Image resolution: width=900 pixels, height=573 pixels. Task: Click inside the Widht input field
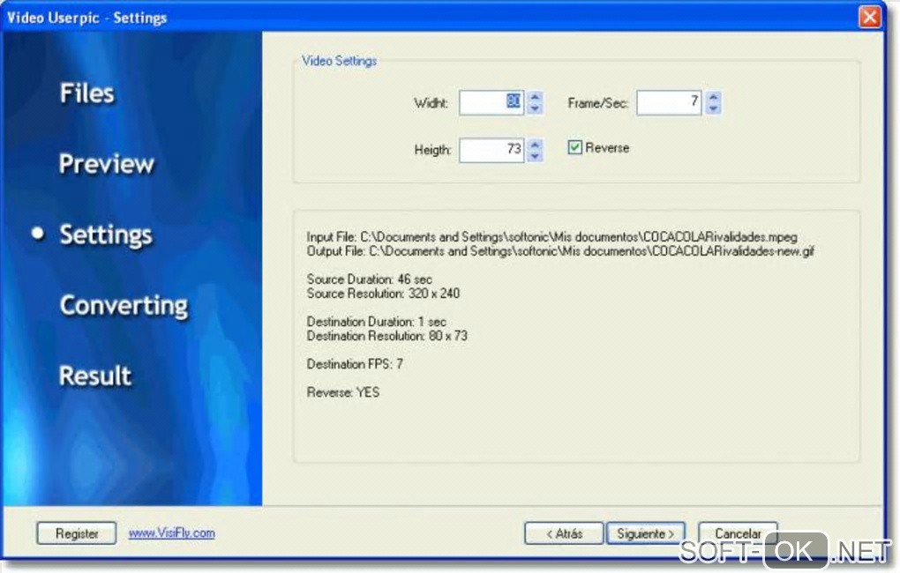tap(491, 102)
